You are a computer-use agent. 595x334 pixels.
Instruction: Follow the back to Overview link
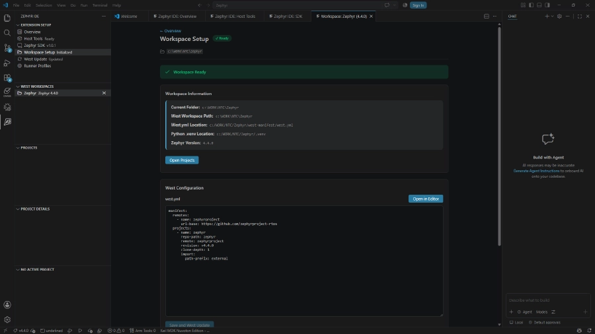coord(171,31)
